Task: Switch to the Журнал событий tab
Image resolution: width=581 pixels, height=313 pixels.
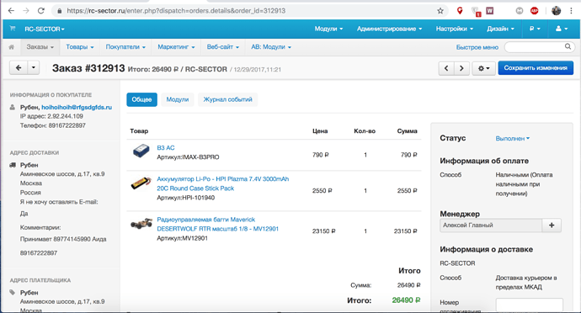Action: (x=227, y=99)
